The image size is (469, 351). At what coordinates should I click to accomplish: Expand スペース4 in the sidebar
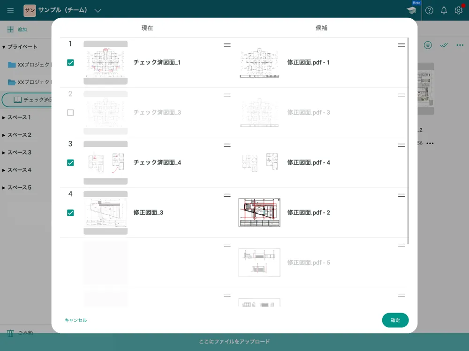tap(4, 170)
